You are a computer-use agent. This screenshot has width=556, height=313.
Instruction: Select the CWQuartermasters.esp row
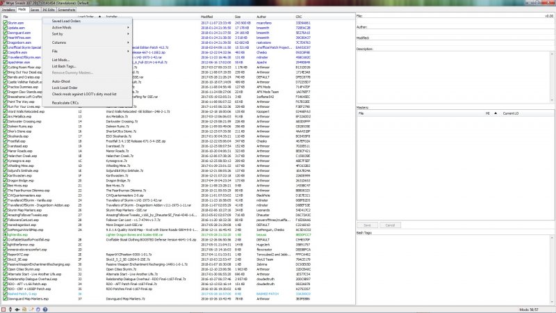click(x=179, y=195)
